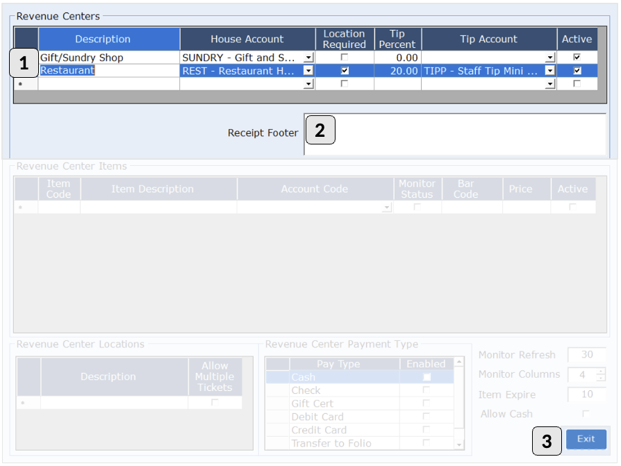Click the Description column header
The width and height of the screenshot is (621, 466).
(x=103, y=40)
